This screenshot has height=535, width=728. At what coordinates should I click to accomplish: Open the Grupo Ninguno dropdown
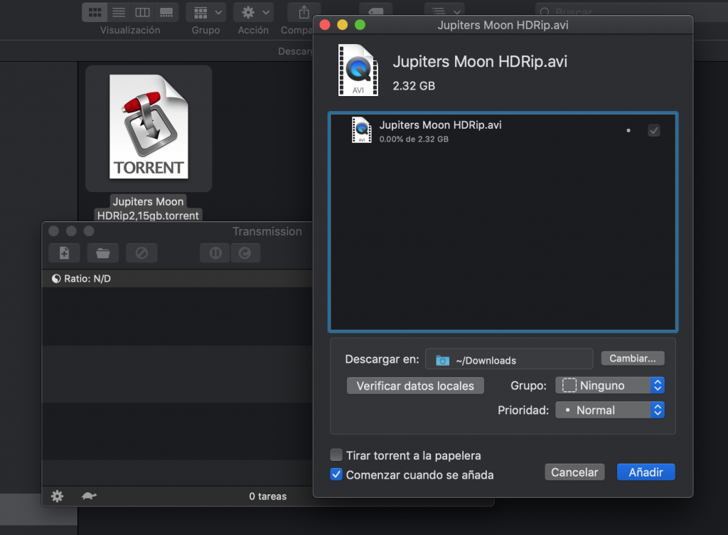click(x=609, y=386)
